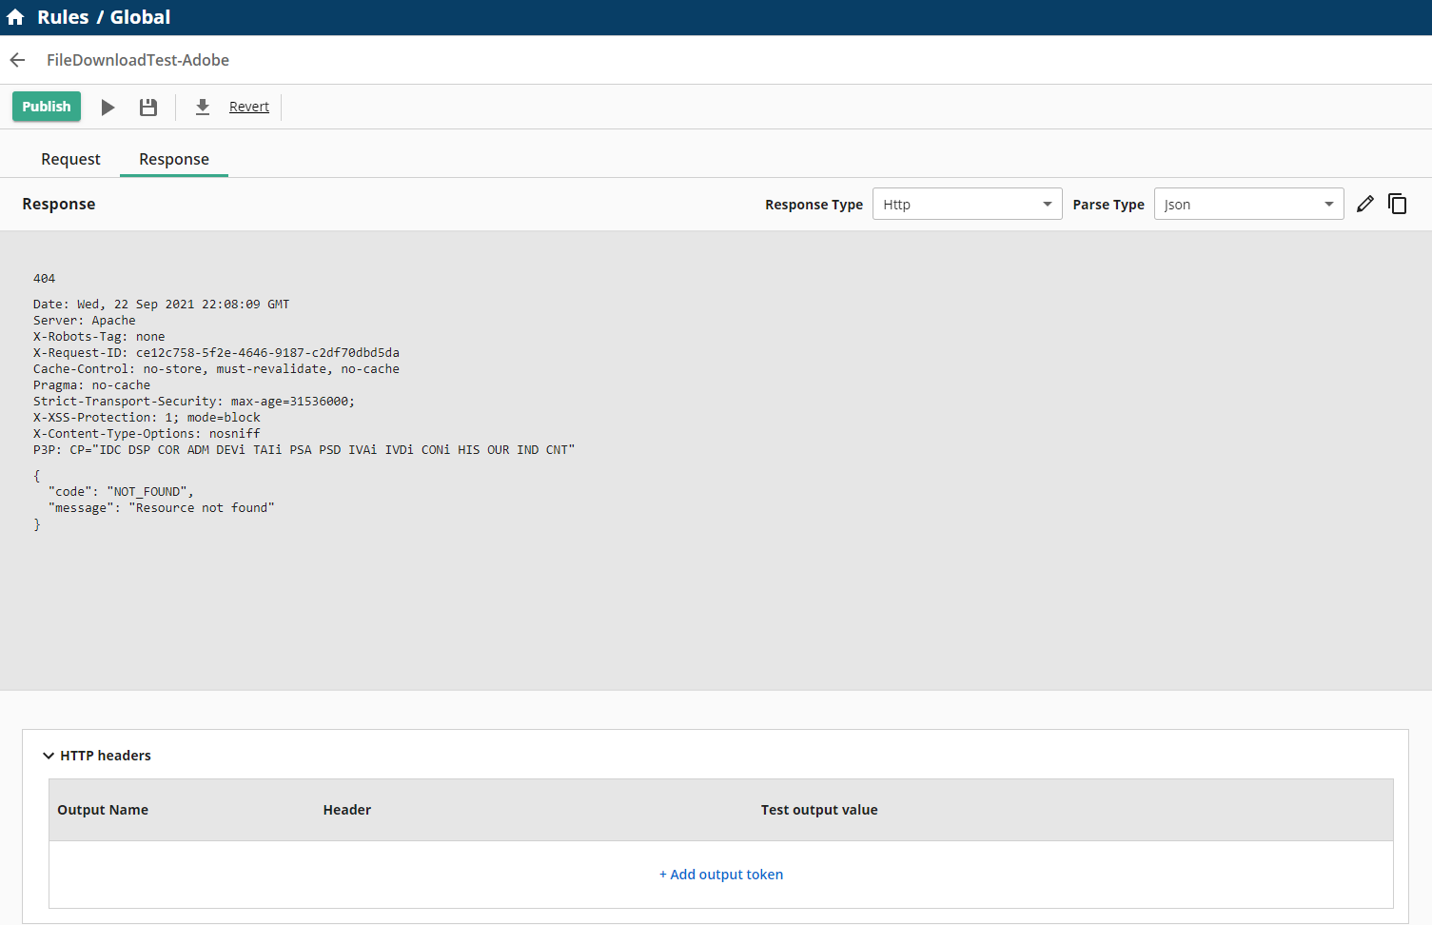Click the Server: Apache line
The height and width of the screenshot is (925, 1432).
point(85,321)
